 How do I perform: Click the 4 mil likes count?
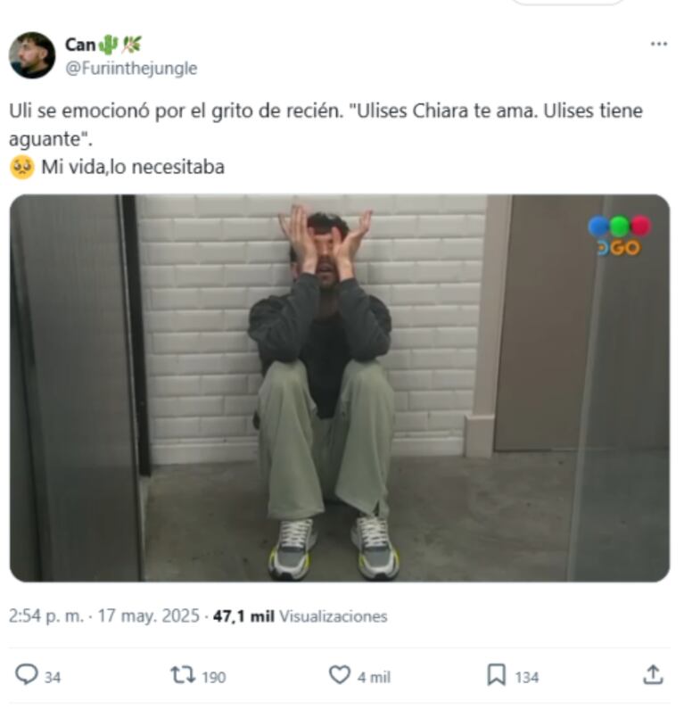click(x=374, y=677)
